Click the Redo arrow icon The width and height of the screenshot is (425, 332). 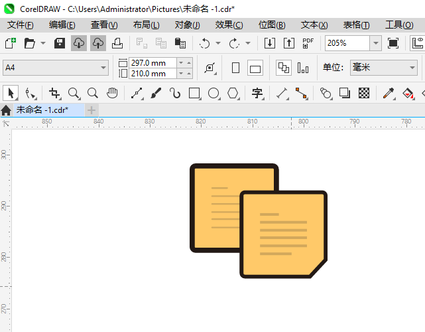coord(234,43)
